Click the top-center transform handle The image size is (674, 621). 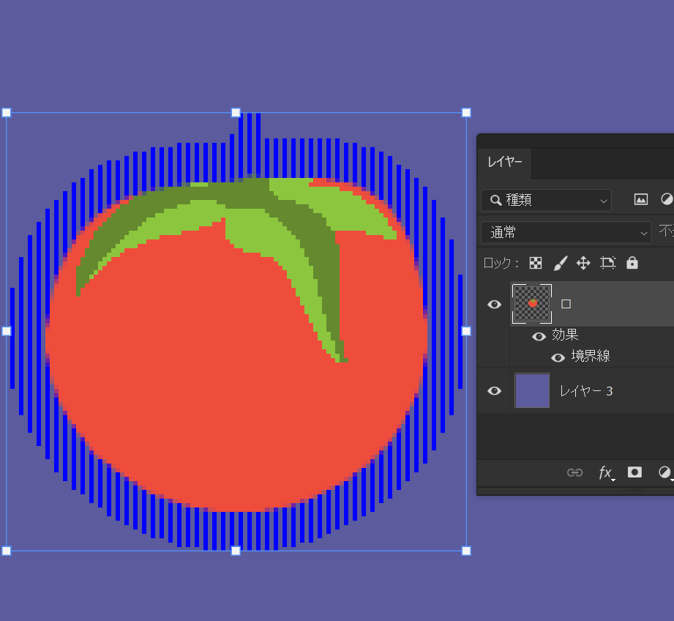pyautogui.click(x=236, y=113)
